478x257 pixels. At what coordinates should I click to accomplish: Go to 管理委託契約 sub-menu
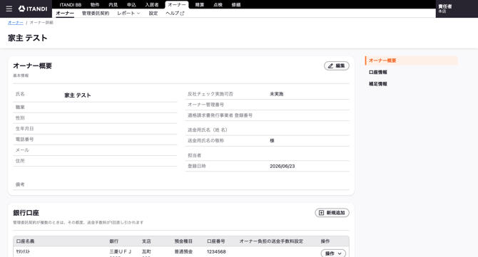pos(96,14)
